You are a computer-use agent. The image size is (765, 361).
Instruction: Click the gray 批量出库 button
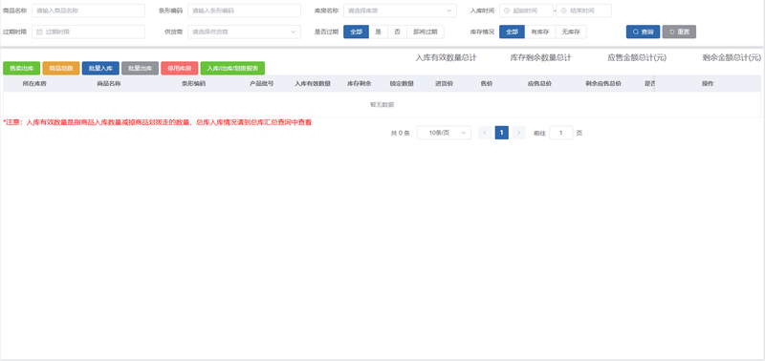pos(140,68)
